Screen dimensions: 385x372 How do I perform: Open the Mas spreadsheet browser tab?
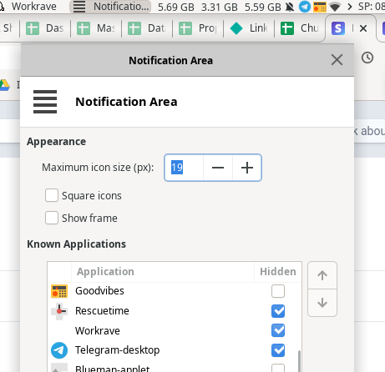pos(96,28)
